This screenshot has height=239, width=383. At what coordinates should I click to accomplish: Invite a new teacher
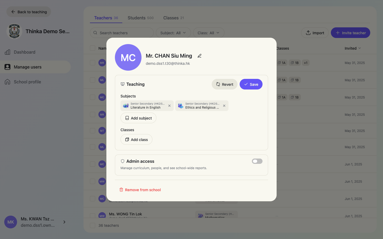click(351, 33)
